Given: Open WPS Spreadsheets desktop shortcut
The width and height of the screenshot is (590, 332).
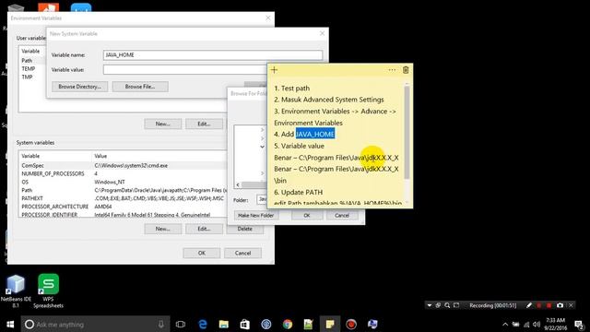Looking at the screenshot, I should [x=48, y=291].
